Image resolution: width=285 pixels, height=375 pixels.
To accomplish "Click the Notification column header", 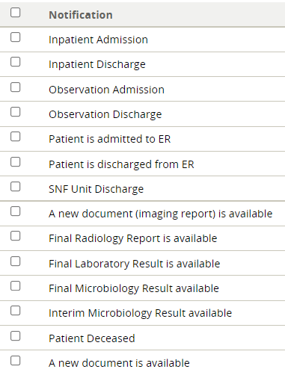I will point(81,15).
